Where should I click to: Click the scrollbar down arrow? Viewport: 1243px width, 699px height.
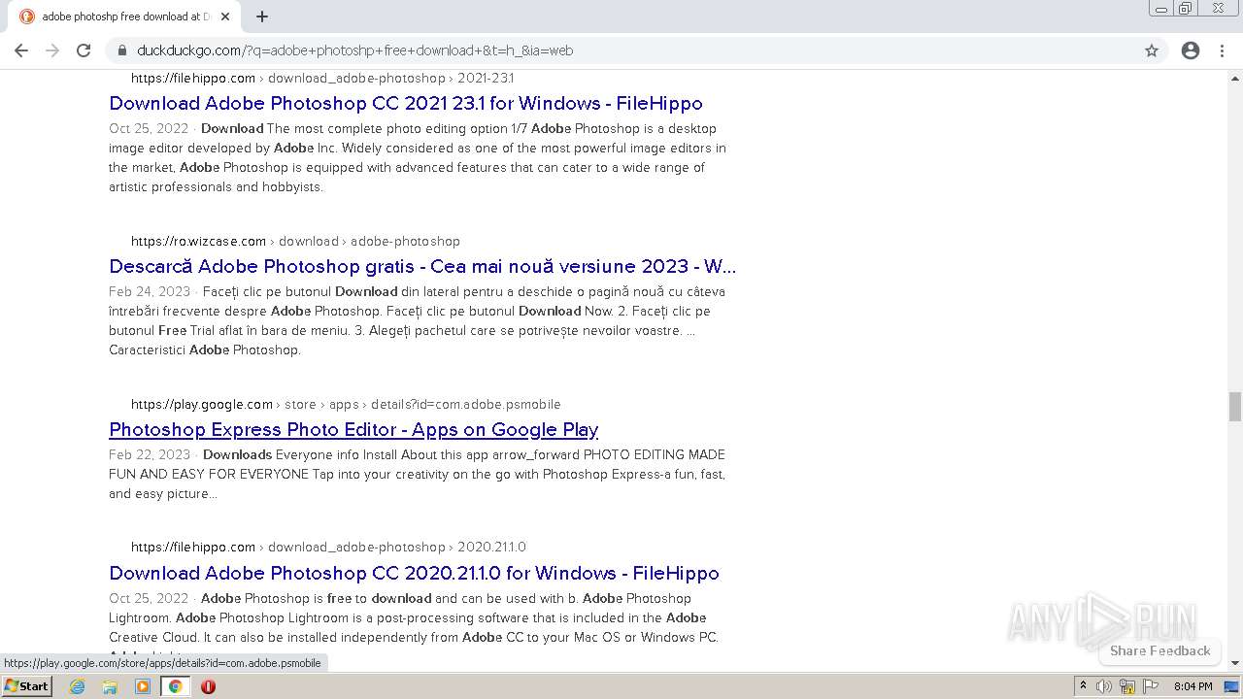coord(1235,663)
